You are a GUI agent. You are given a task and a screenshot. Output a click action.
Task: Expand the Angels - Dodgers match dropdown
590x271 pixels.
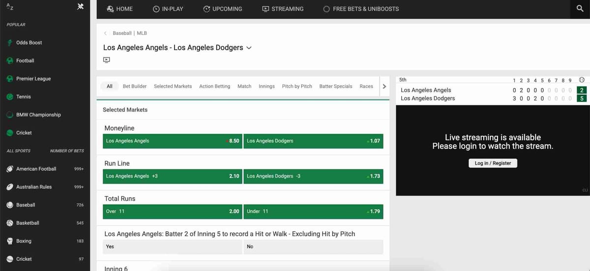click(249, 48)
